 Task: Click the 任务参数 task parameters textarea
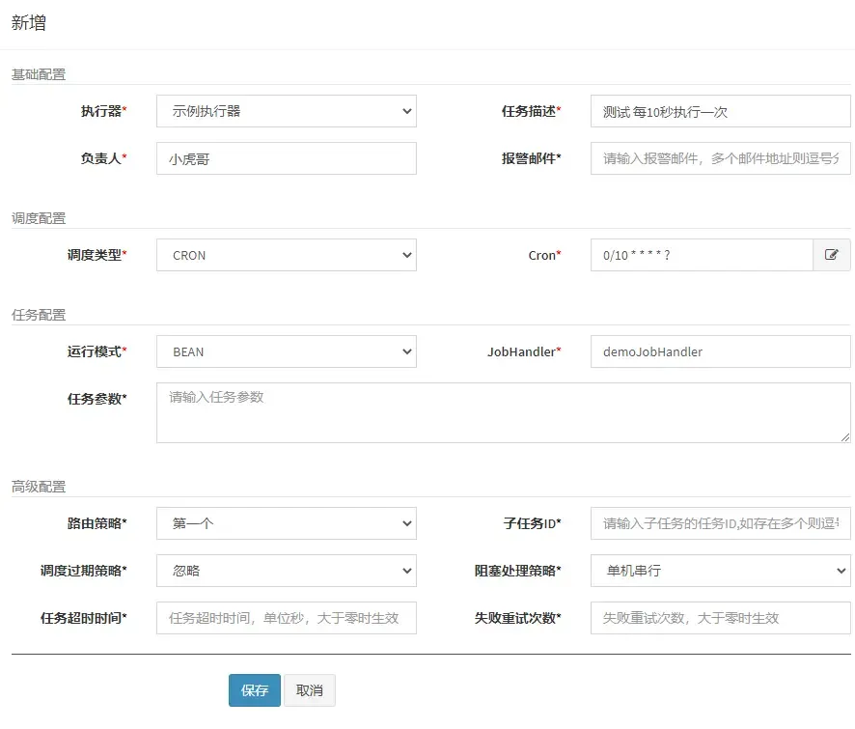[x=504, y=411]
